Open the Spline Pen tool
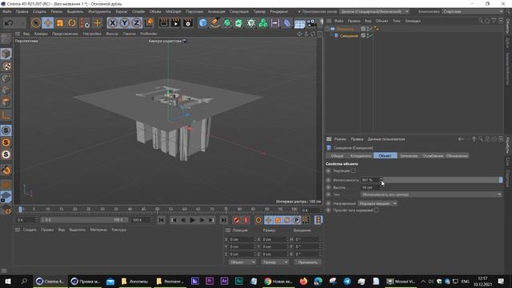512x288 pixels. click(215, 23)
